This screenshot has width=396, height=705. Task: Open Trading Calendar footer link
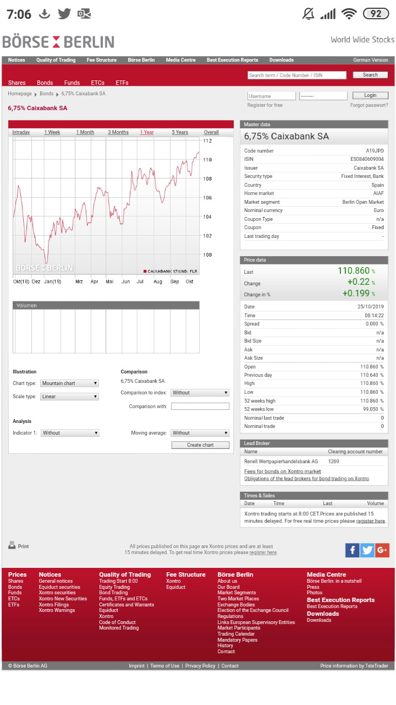click(236, 634)
